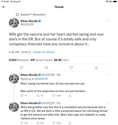Open the Twitter for iPhone link
Screen dimensions: 118x125
[44, 52]
